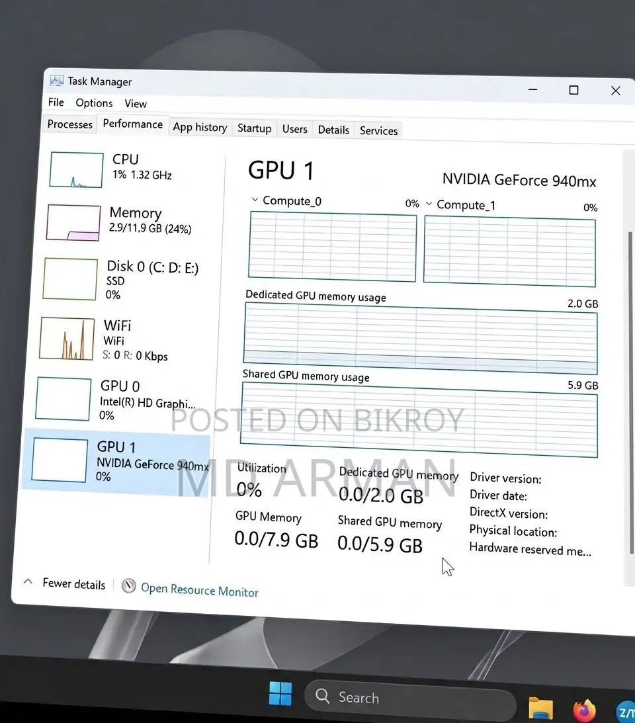
Task: Click the 'NVIDIA GeForce 940mx' heading text
Action: (519, 180)
